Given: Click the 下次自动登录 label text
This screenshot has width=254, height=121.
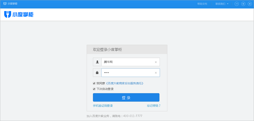Looking at the screenshot, I should [x=105, y=89].
